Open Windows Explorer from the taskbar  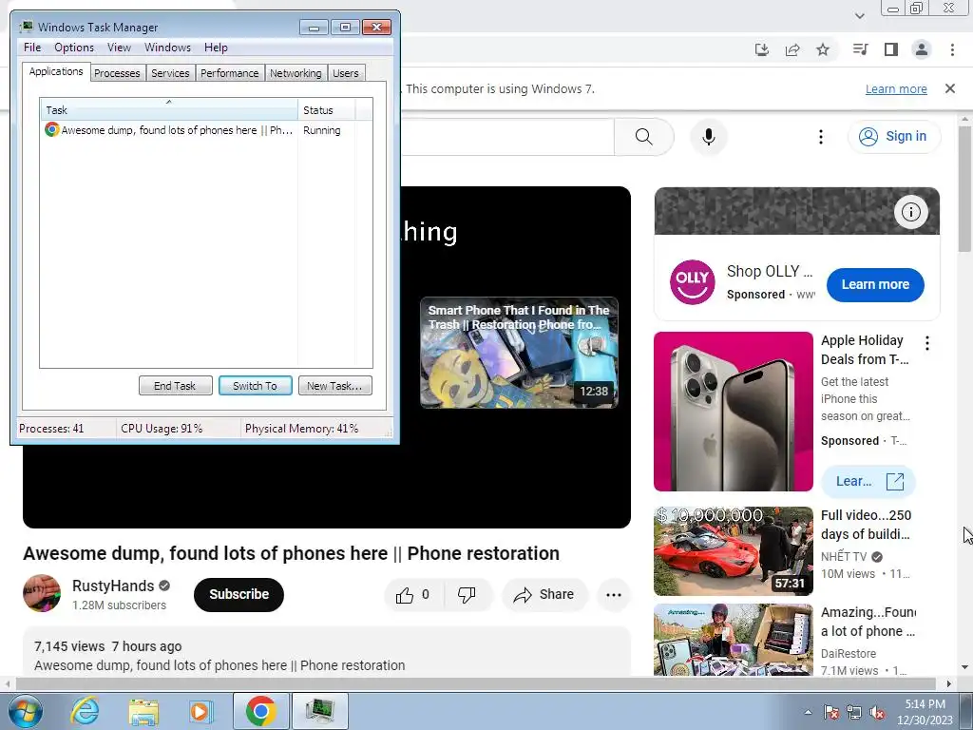point(143,711)
